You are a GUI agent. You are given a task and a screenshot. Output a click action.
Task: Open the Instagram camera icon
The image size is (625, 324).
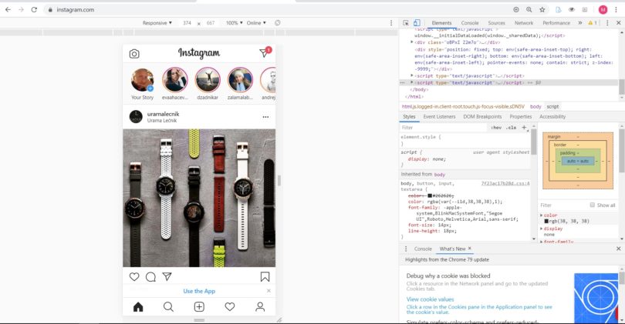[x=134, y=54]
